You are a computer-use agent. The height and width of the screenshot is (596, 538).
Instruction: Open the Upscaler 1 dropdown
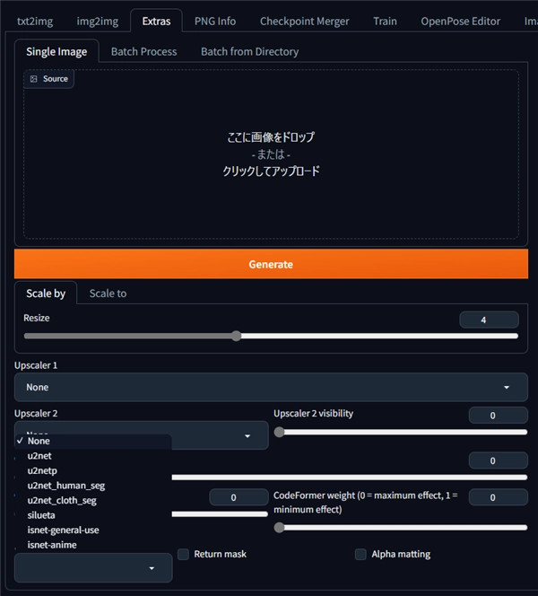click(x=271, y=388)
